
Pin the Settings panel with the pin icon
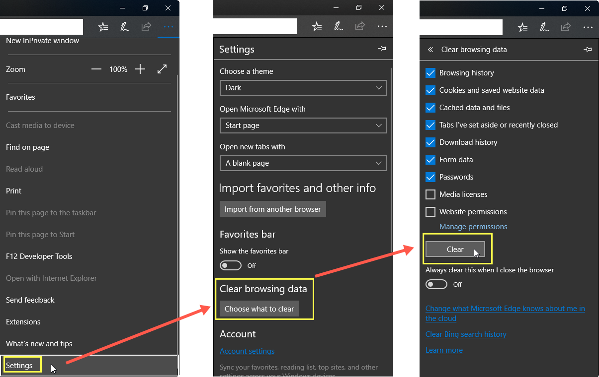382,48
